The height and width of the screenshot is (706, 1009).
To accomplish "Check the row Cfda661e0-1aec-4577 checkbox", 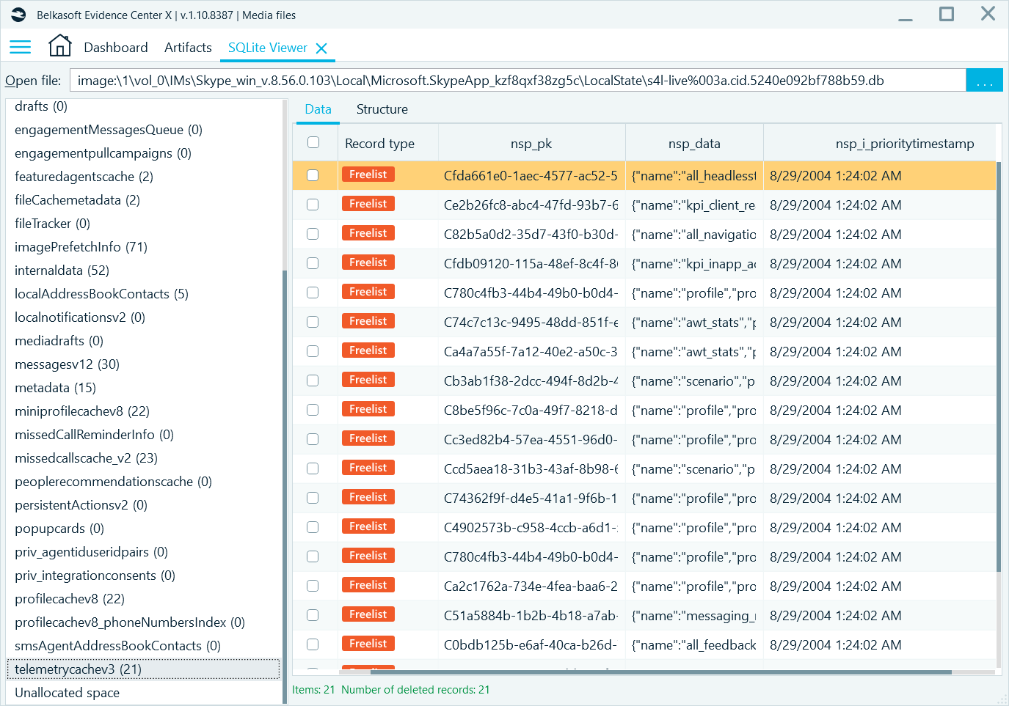I will pyautogui.click(x=313, y=175).
